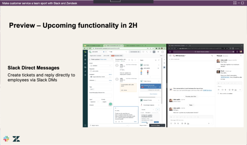Switch to the Question #90 ticket tab
This screenshot has height=145, width=247.
pos(117,56)
